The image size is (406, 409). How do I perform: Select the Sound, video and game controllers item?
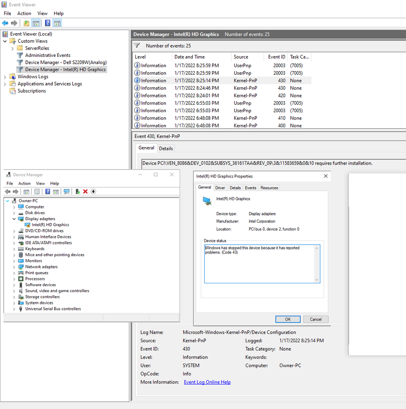tap(57, 291)
